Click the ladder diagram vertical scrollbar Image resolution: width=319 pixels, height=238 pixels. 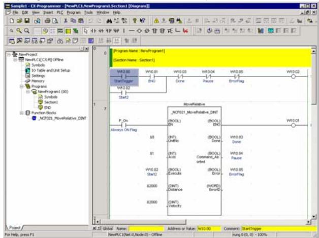[x=314, y=133]
